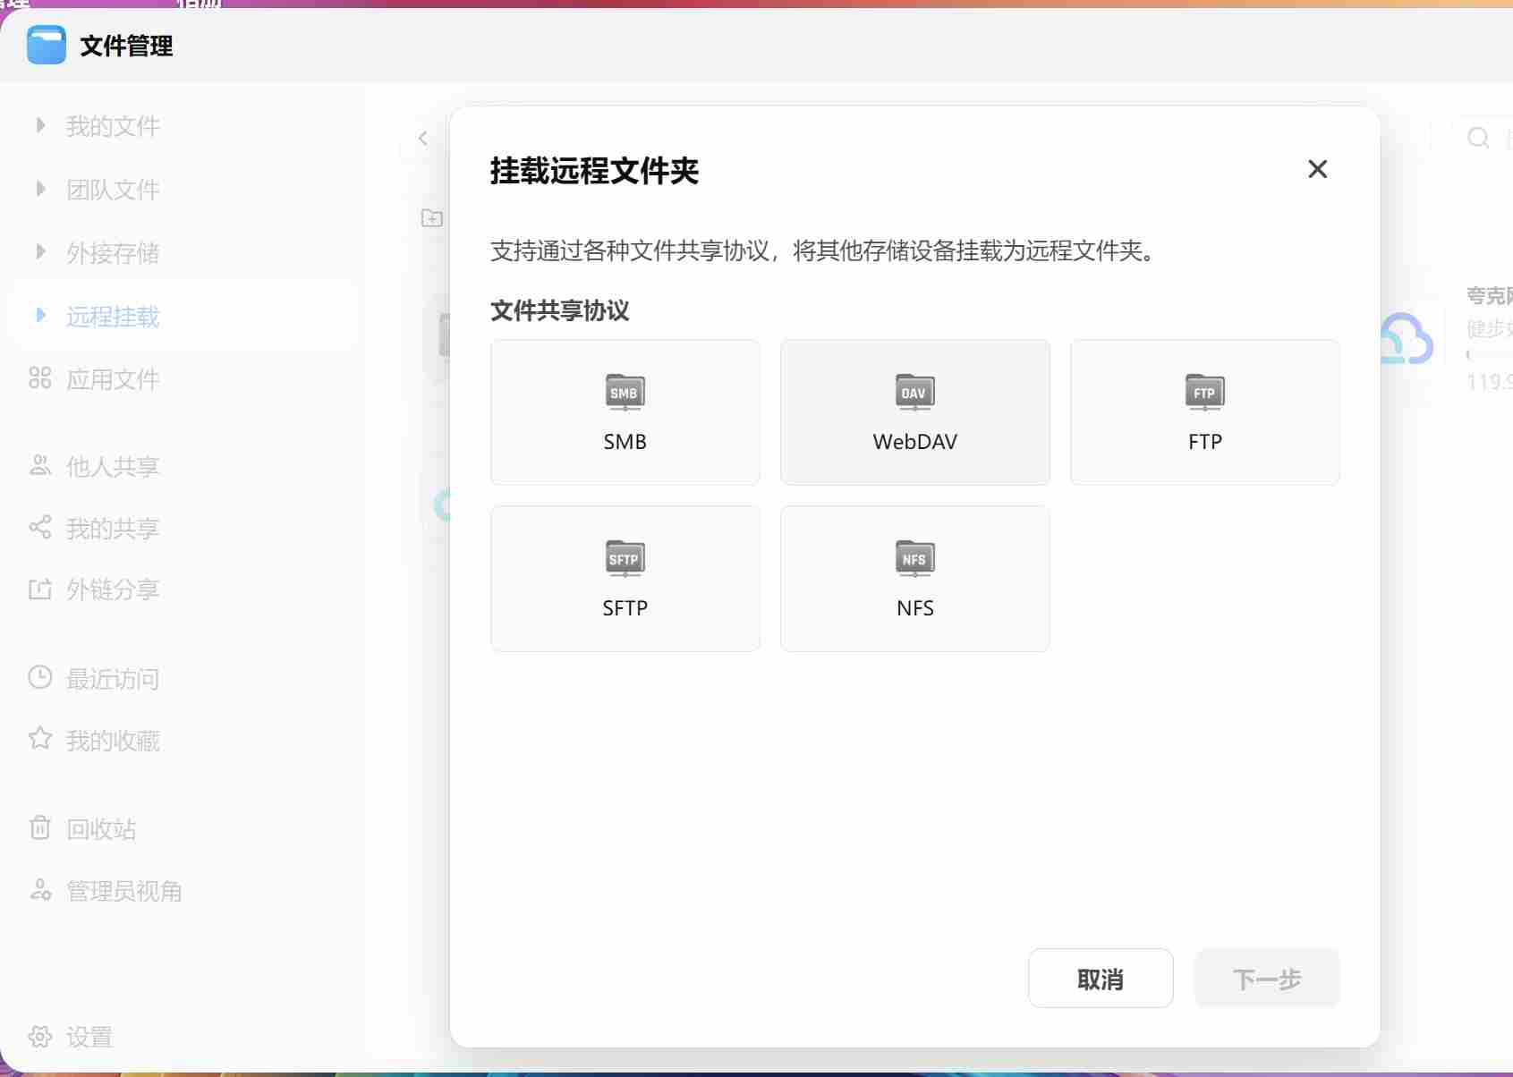Click the 文件管理 app logo icon

(x=47, y=45)
